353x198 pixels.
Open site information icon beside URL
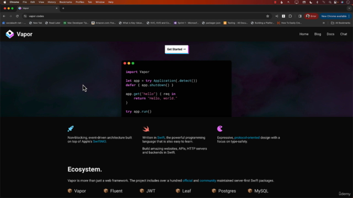pos(25,16)
